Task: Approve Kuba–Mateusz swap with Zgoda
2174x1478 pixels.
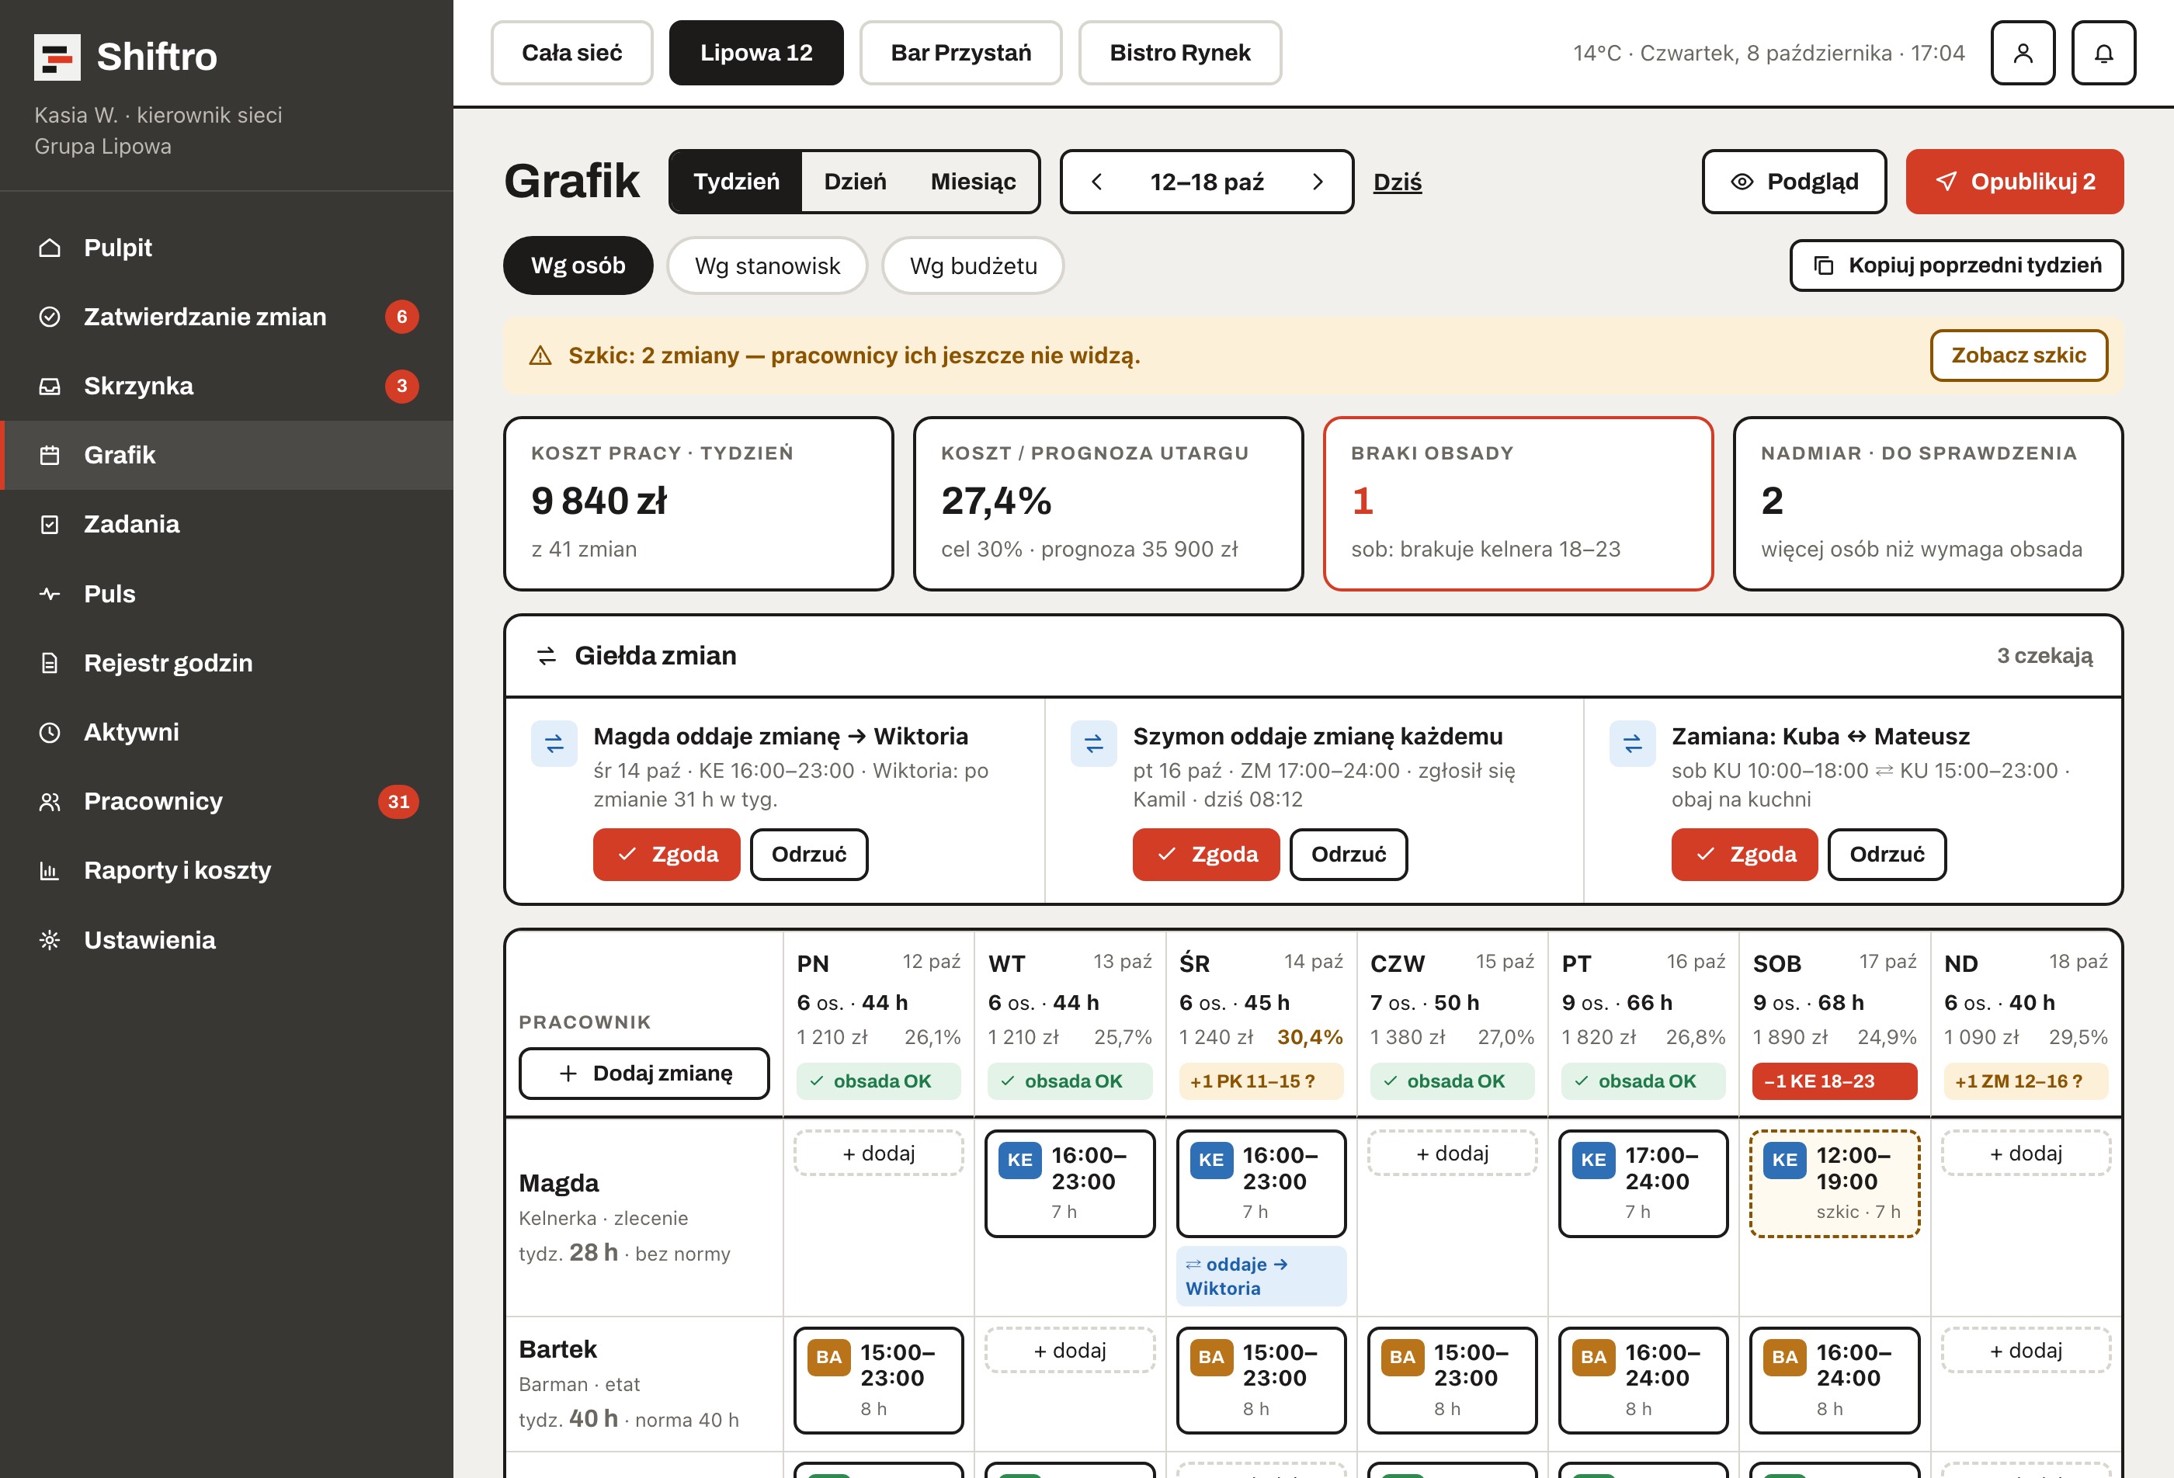Action: (x=1745, y=854)
